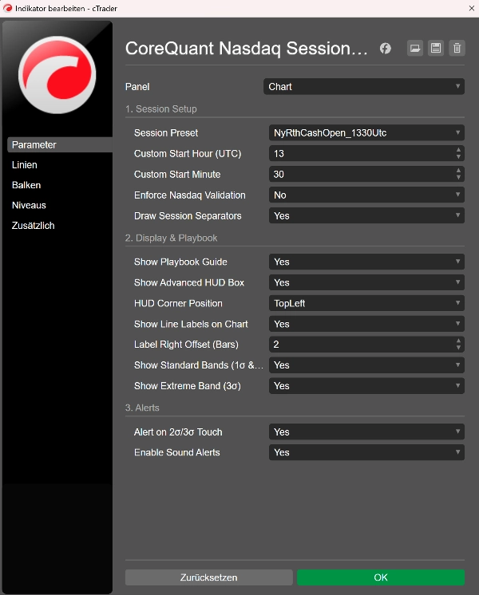
Task: Open Show Playbook Guide dropdown
Action: pyautogui.click(x=366, y=262)
